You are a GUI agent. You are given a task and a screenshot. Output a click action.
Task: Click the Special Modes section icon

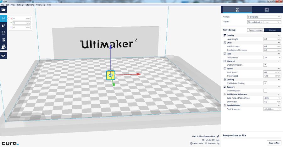[x=225, y=105]
